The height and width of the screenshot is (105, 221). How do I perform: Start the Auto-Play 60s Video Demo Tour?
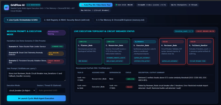[x=96, y=5]
